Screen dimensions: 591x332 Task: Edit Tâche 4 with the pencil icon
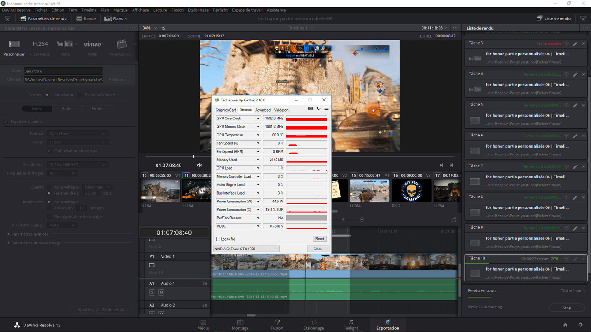point(575,74)
